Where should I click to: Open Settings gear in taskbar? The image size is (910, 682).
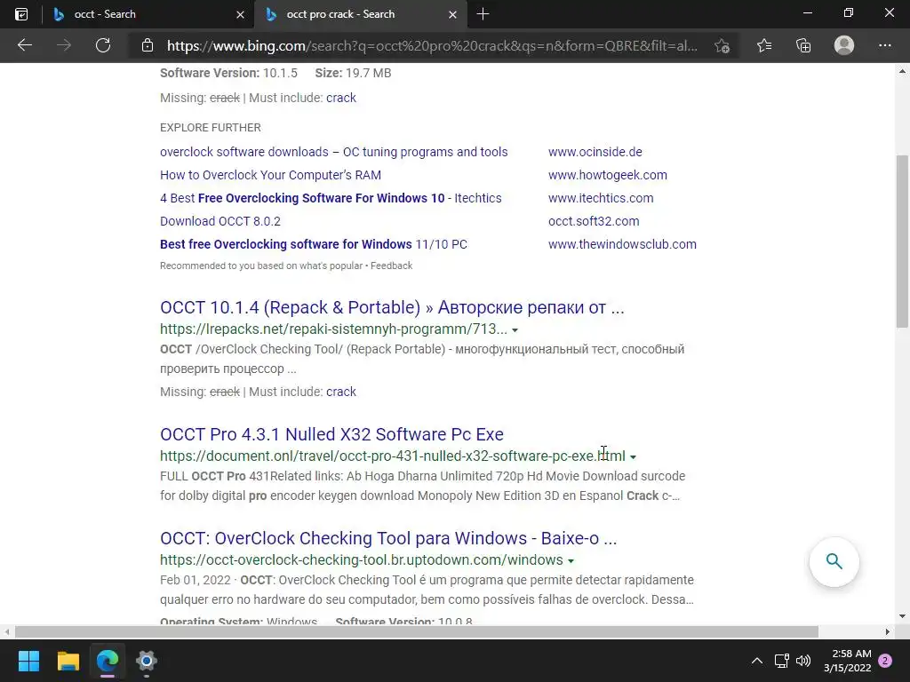coord(147,661)
